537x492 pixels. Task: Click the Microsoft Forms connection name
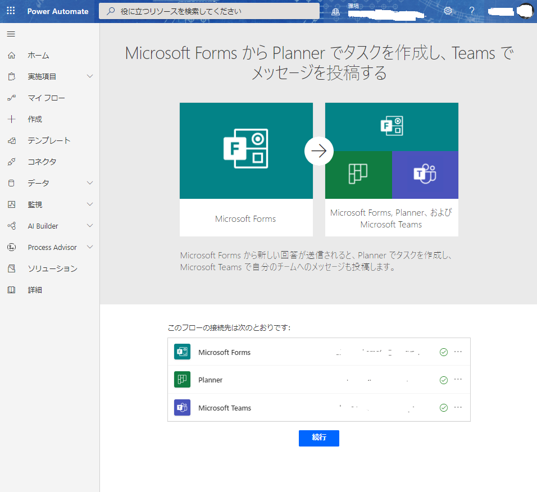pyautogui.click(x=224, y=352)
